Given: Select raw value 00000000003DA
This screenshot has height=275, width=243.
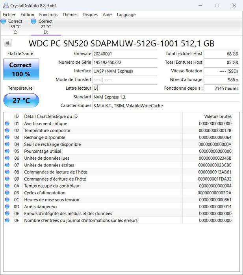Looking at the screenshot, I should (x=214, y=193).
